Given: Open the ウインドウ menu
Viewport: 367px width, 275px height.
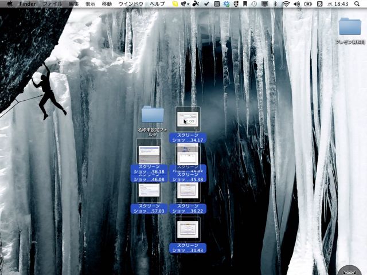Looking at the screenshot, I should click(131, 4).
